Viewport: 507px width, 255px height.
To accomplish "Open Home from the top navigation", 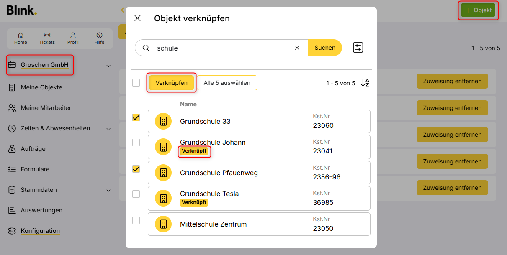I will 21,38.
